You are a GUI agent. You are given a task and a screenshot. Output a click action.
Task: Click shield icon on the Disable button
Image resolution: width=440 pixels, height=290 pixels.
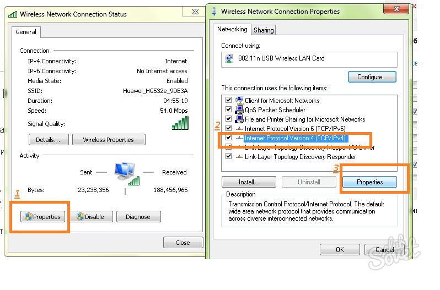[x=81, y=217]
